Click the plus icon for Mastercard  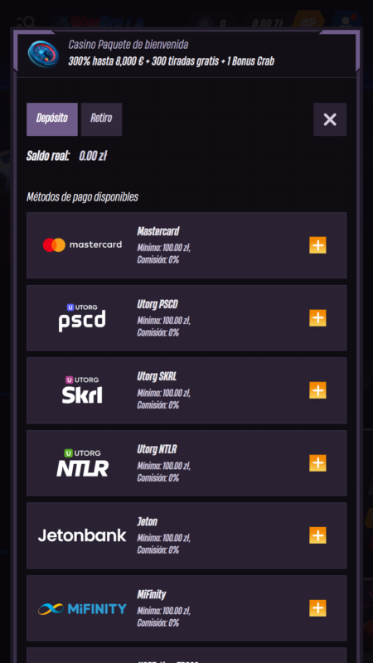coord(317,245)
